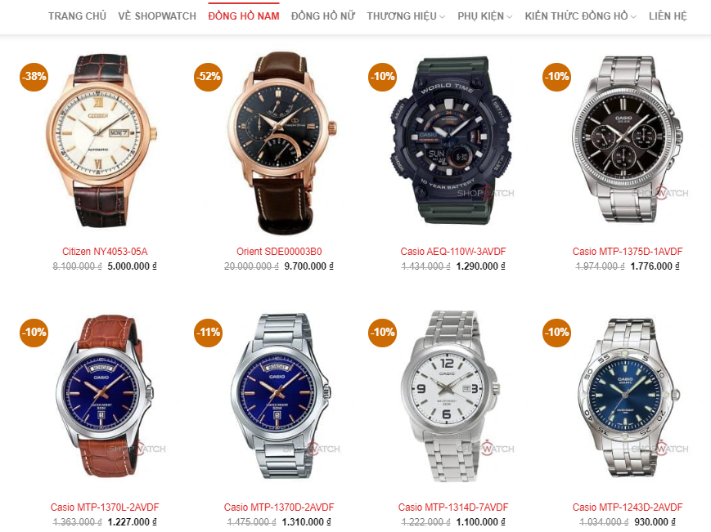The height and width of the screenshot is (532, 711).
Task: Click the -10% badge on Casio AEQ-110W watch
Action: coord(382,77)
